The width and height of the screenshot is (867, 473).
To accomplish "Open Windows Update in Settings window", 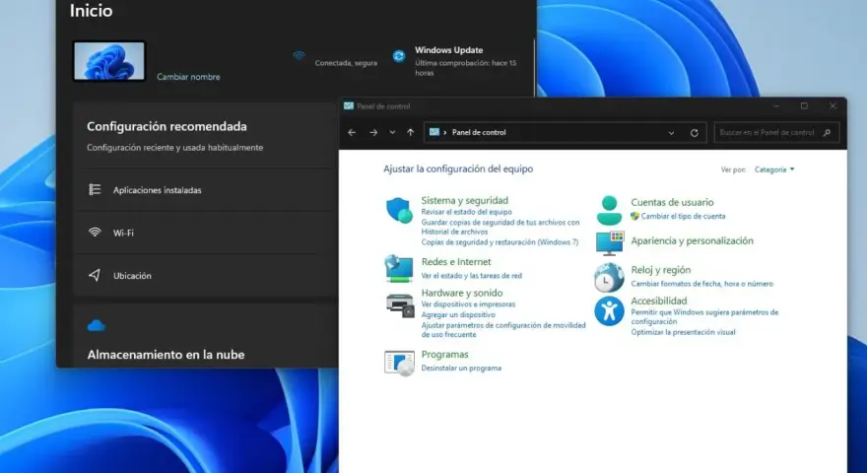I will [449, 50].
